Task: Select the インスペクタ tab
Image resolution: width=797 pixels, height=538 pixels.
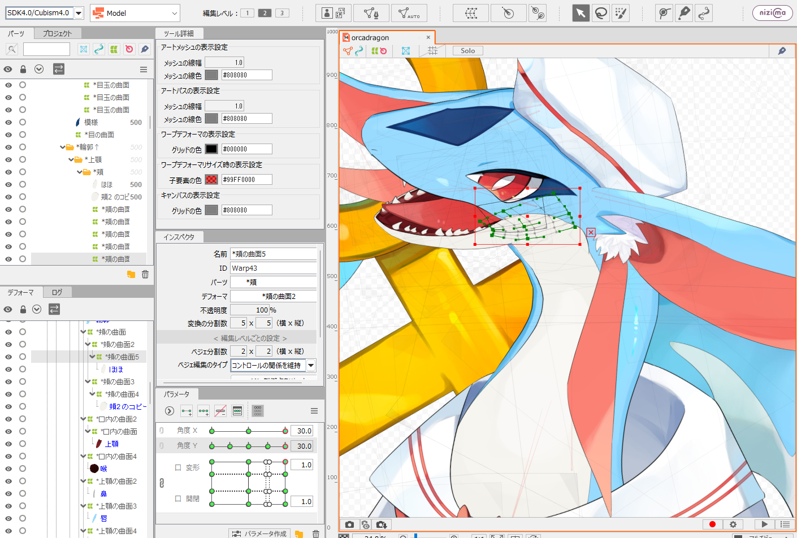Action: pos(179,237)
